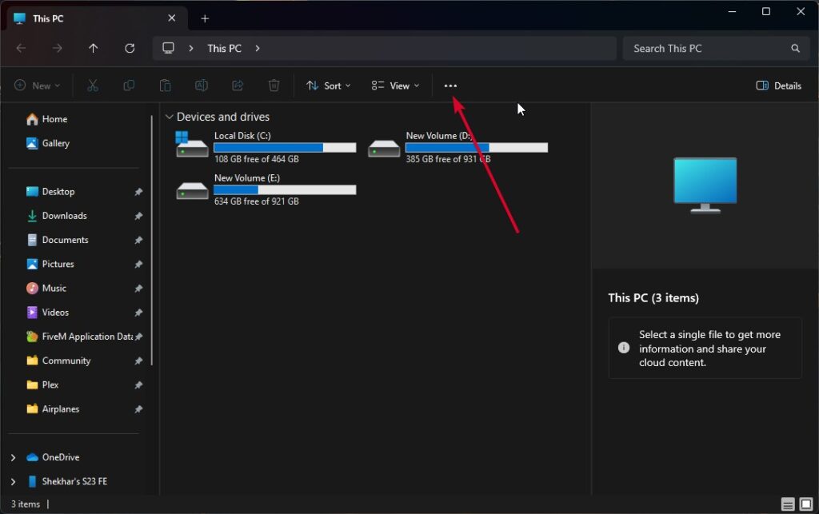Open a new tab with plus button
The width and height of the screenshot is (819, 514).
point(205,18)
